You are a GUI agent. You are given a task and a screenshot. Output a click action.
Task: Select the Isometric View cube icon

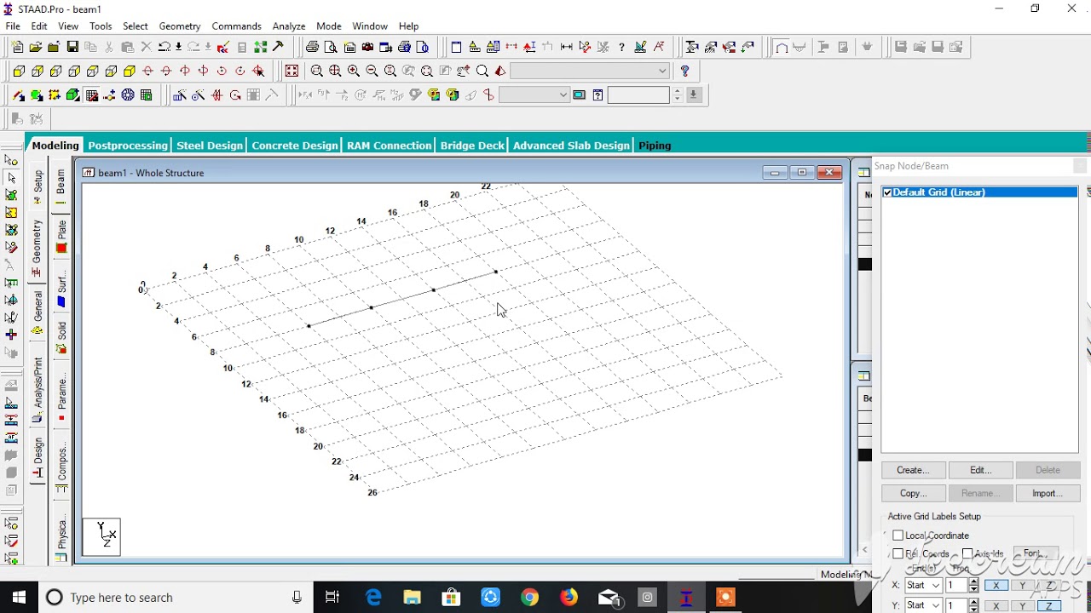point(130,71)
